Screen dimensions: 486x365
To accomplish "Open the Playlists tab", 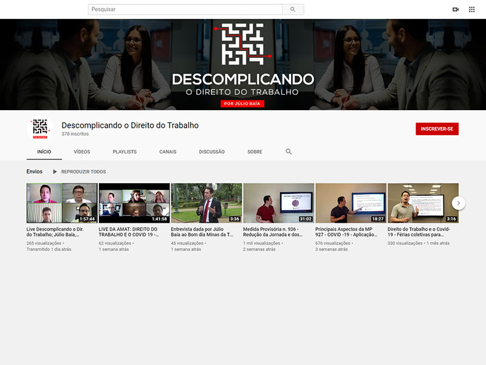I will (x=125, y=151).
